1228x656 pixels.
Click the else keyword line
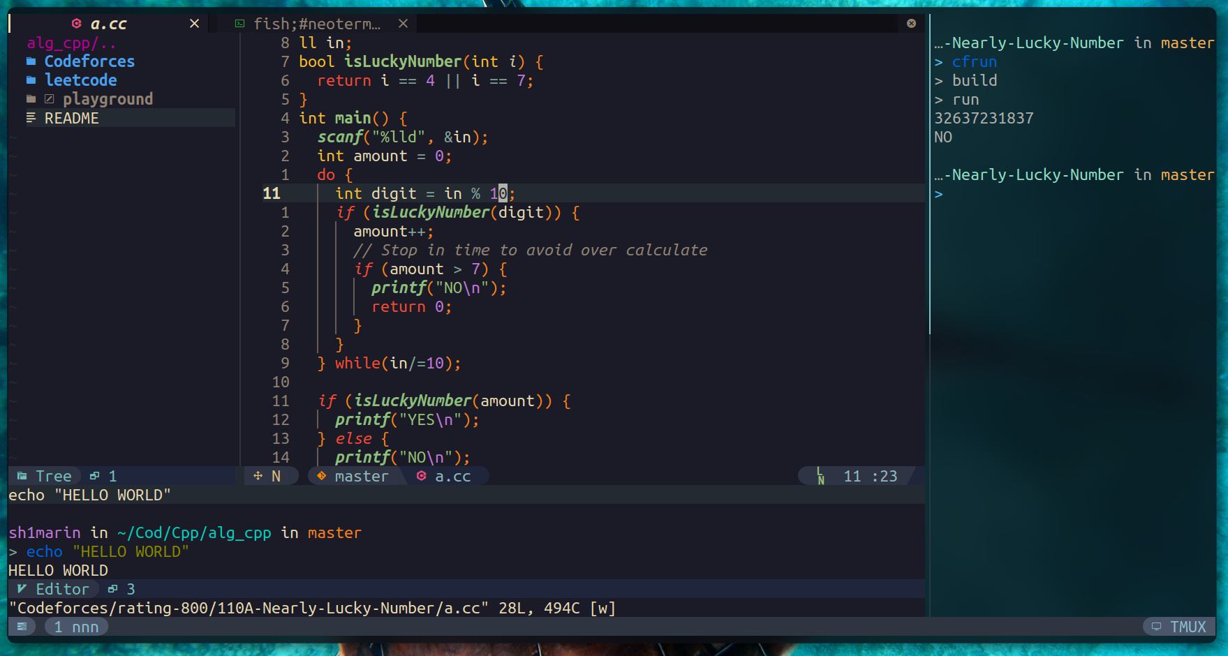[353, 438]
